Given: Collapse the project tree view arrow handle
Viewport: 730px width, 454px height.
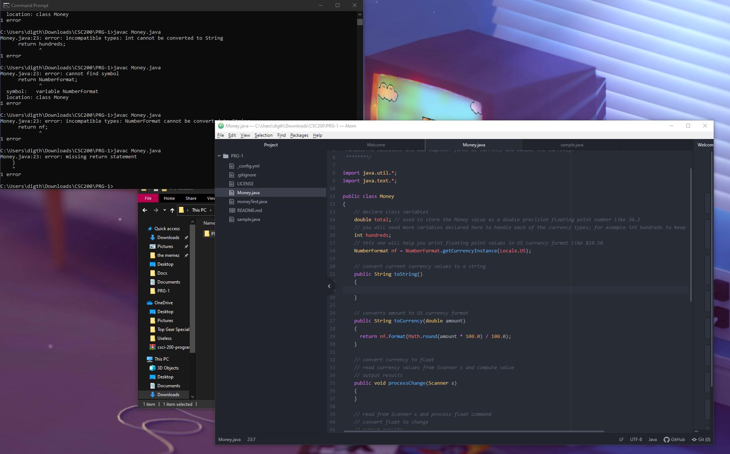Looking at the screenshot, I should (329, 286).
